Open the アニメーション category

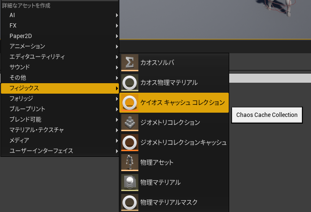point(60,47)
